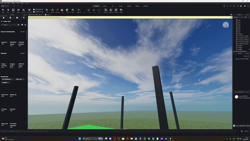Open the Sort: Relevance dropdown
The width and height of the screenshot is (250, 141).
7,79
